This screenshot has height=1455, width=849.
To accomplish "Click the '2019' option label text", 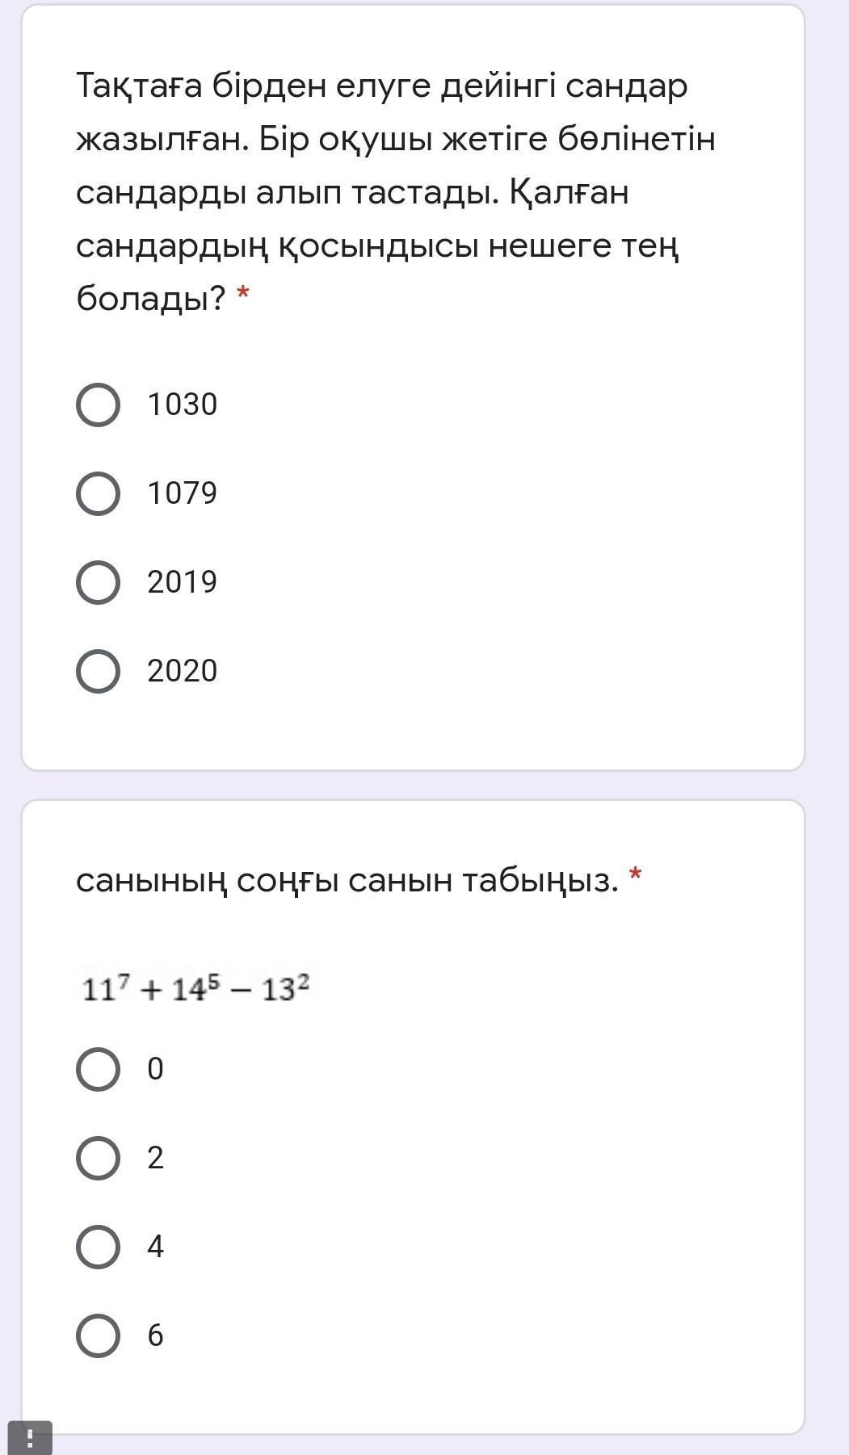I will point(182,582).
